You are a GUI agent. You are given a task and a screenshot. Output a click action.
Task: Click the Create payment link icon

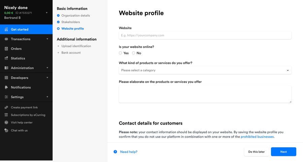[6, 107]
